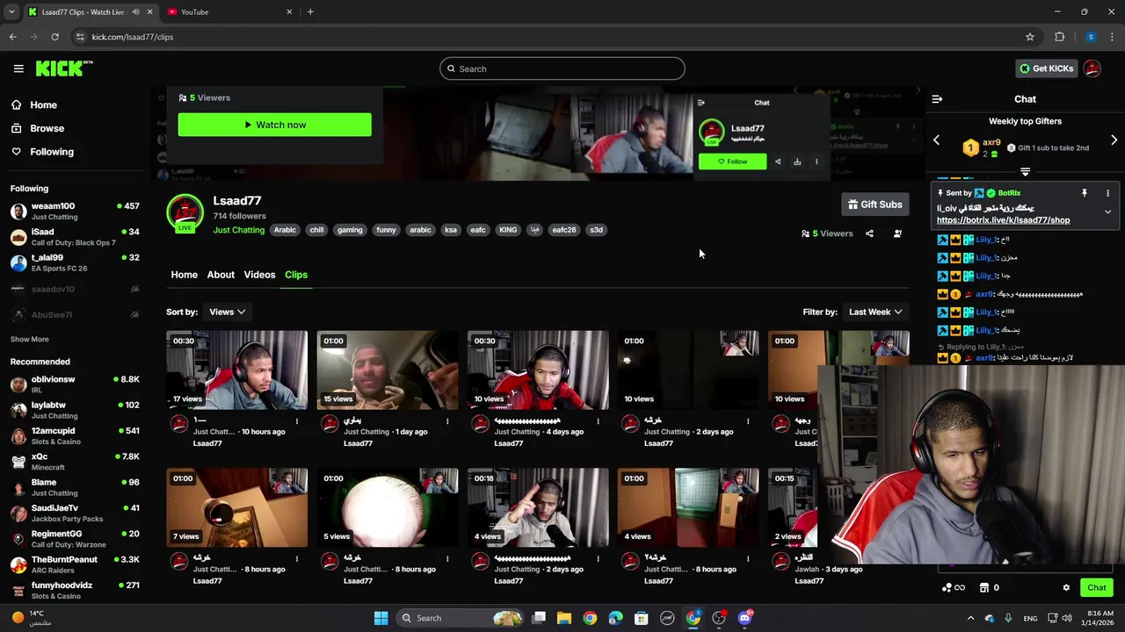
Task: Open Windows Start menu
Action: point(381,618)
